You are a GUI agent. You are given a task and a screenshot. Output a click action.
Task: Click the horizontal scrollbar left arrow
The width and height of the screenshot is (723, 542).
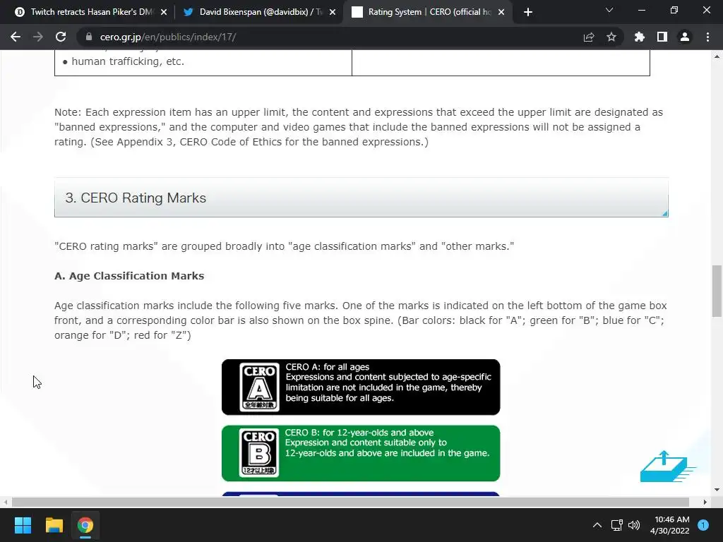(x=6, y=502)
